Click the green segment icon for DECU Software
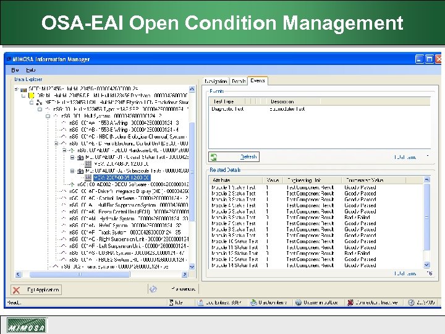This screenshot has height=334, width=445. (x=72, y=184)
